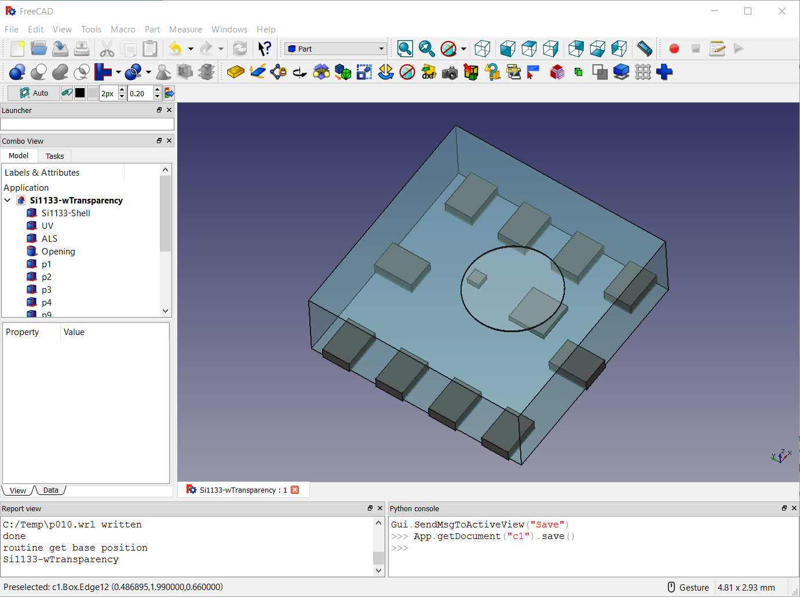
Task: Undock the Python console panel
Action: coord(784,508)
